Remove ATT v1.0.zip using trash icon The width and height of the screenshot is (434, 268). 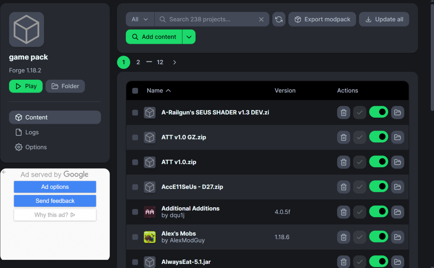point(343,162)
